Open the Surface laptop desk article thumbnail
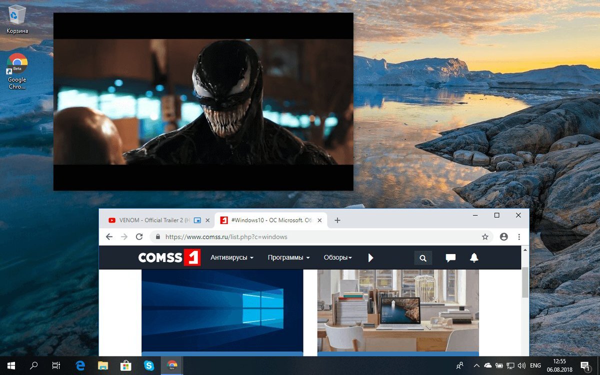The height and width of the screenshot is (375, 600). pyautogui.click(x=398, y=310)
